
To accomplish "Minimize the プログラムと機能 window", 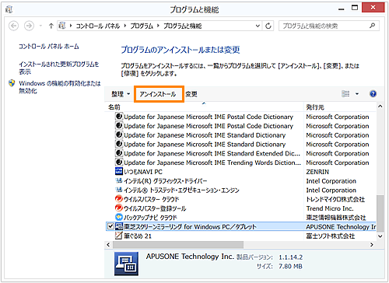I will [x=342, y=9].
